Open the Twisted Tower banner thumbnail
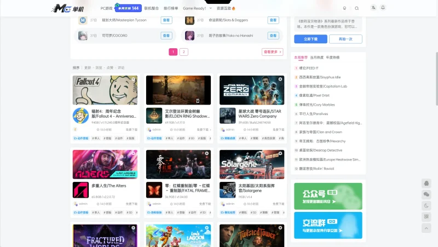The width and height of the screenshot is (438, 247). pos(252,235)
